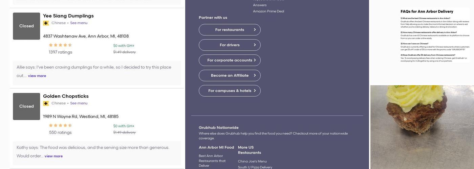Follow the Amazon Prime Deal footer link
The width and height of the screenshot is (474, 169).
tap(268, 11)
